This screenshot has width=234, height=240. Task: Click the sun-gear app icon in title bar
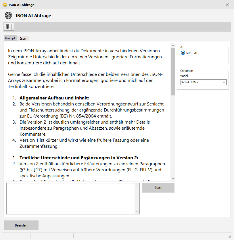click(x=5, y=5)
